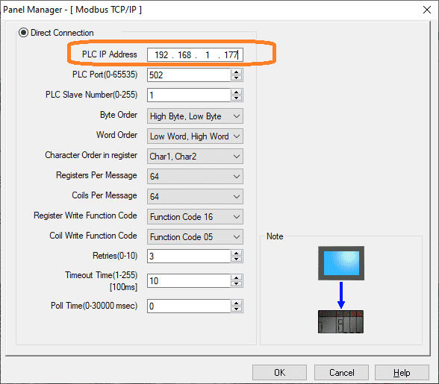Click the PLC Port input field
Screen dimensions: 439x384
[x=189, y=75]
